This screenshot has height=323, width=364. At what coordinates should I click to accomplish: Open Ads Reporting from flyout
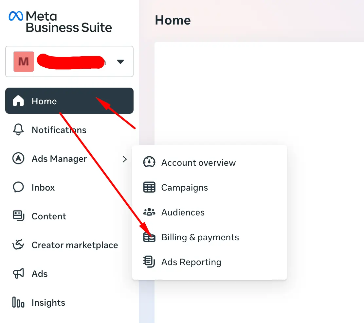tap(191, 262)
